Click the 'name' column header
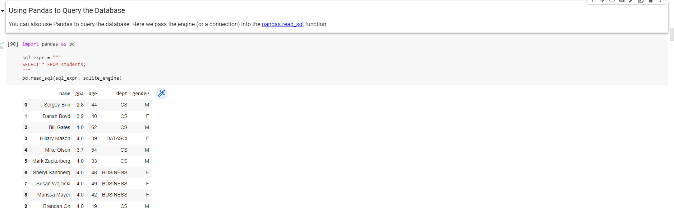 pyautogui.click(x=65, y=94)
